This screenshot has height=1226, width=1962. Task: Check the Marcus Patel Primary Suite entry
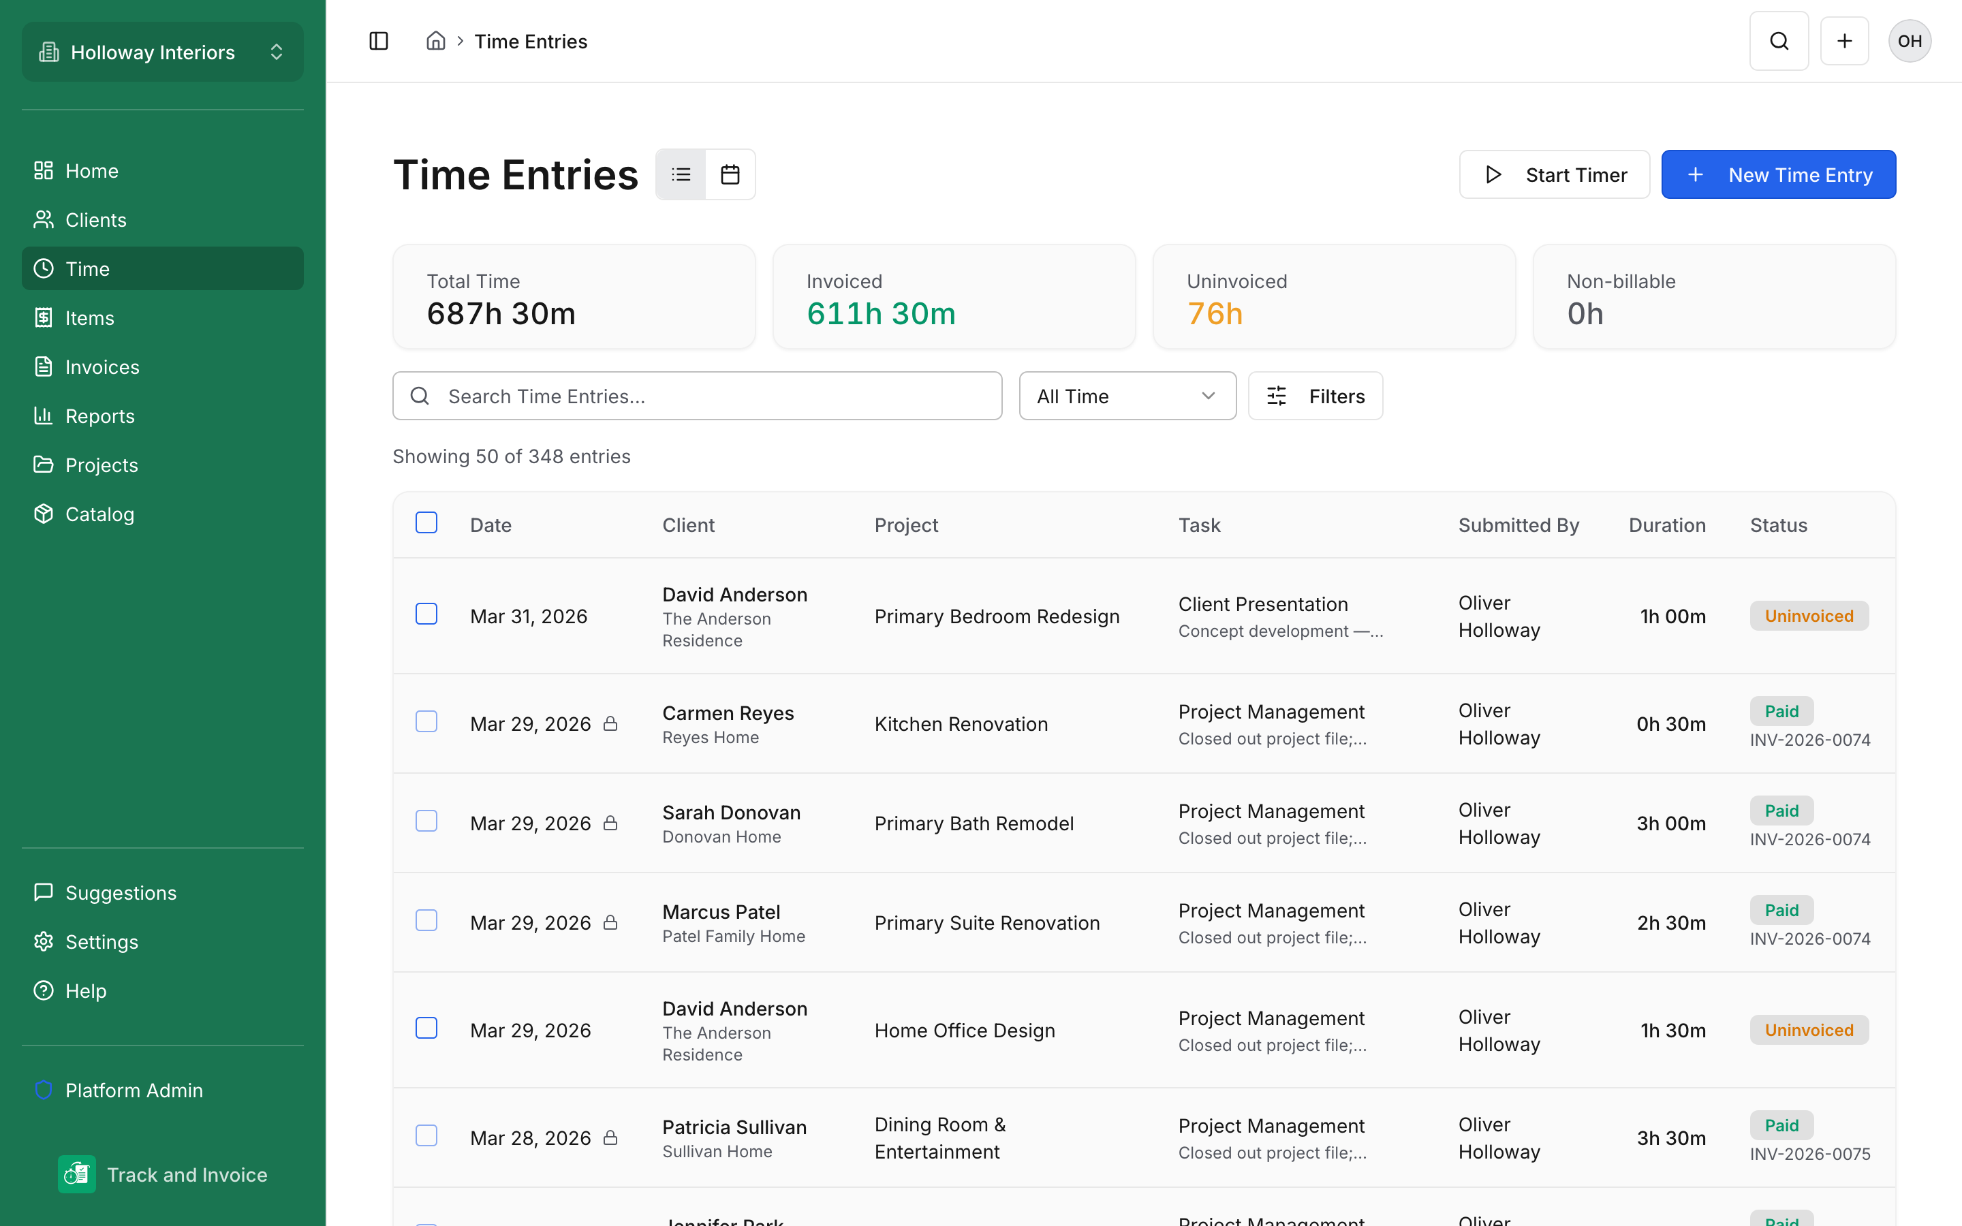tap(426, 921)
